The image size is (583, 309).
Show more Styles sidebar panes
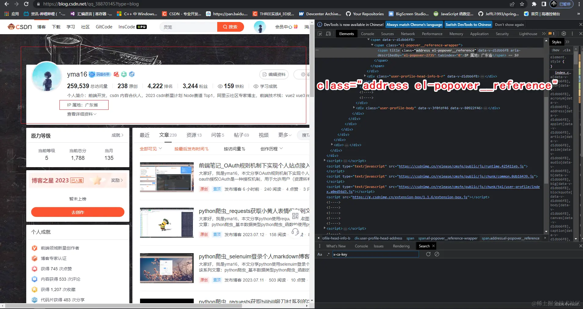tap(567, 42)
